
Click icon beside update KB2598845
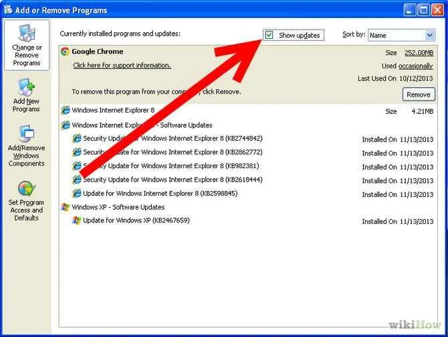coord(77,193)
